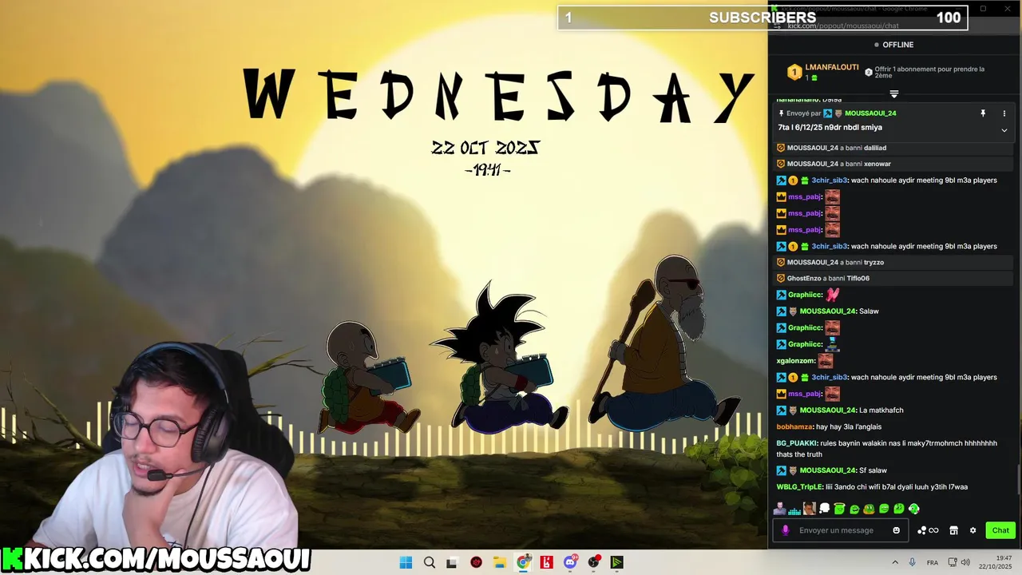
Task: Open the channel points infinity icon
Action: [927, 530]
